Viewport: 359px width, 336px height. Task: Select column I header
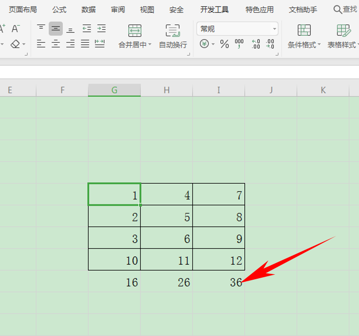[219, 90]
